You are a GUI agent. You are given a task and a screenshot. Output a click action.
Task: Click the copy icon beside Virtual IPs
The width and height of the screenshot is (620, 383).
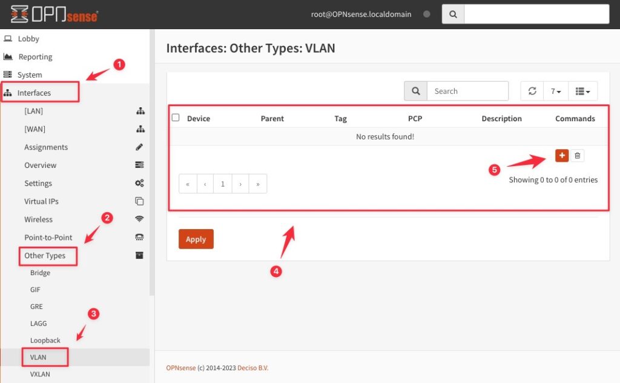[140, 201]
